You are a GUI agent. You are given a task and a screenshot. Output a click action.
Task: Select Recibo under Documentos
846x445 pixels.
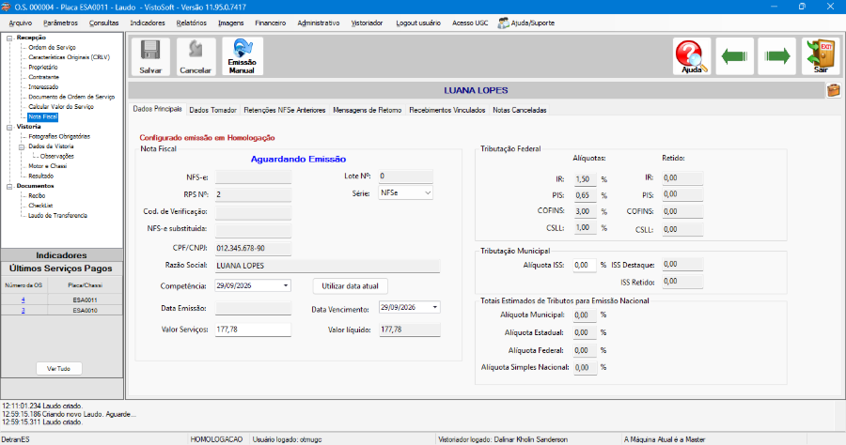tap(37, 196)
